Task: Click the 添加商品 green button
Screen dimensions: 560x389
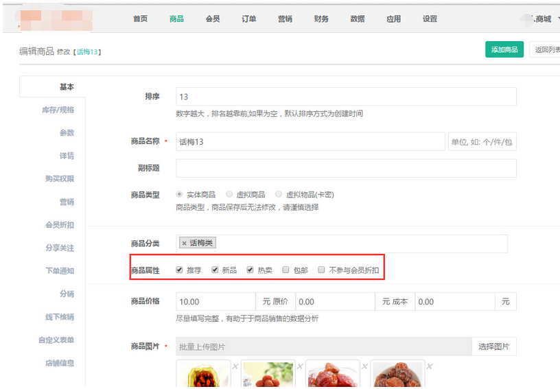Action: click(504, 50)
